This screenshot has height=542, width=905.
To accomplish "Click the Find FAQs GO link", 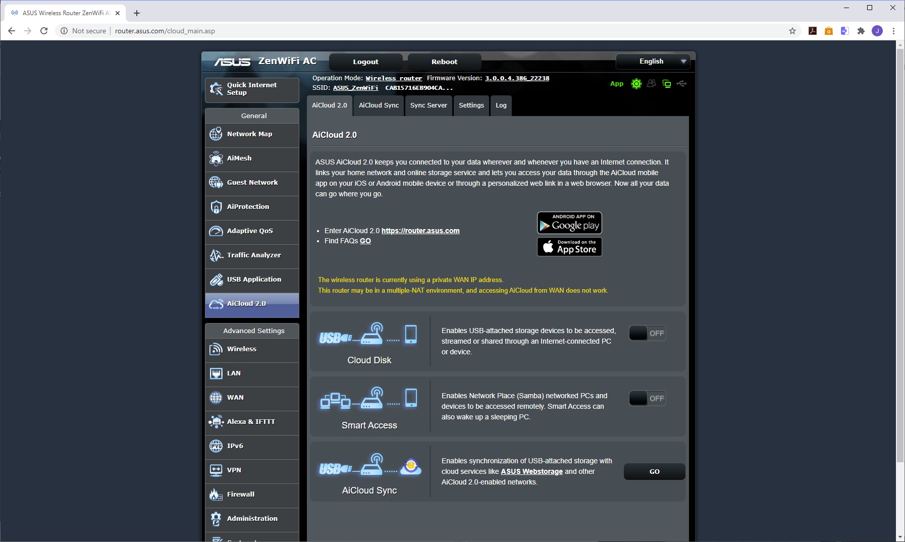I will [365, 241].
